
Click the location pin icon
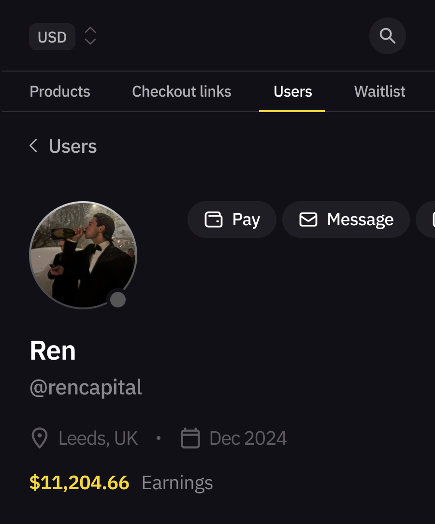pos(40,438)
